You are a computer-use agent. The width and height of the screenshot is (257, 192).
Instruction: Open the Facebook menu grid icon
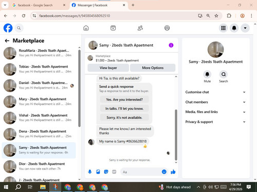pyautogui.click(x=223, y=28)
